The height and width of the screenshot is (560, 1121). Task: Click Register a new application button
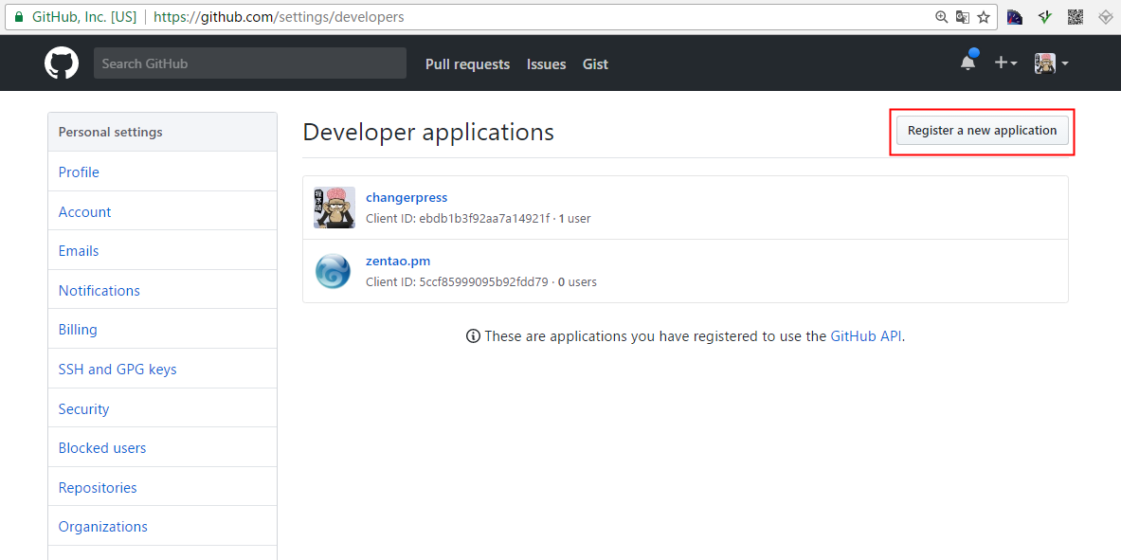[x=982, y=131]
